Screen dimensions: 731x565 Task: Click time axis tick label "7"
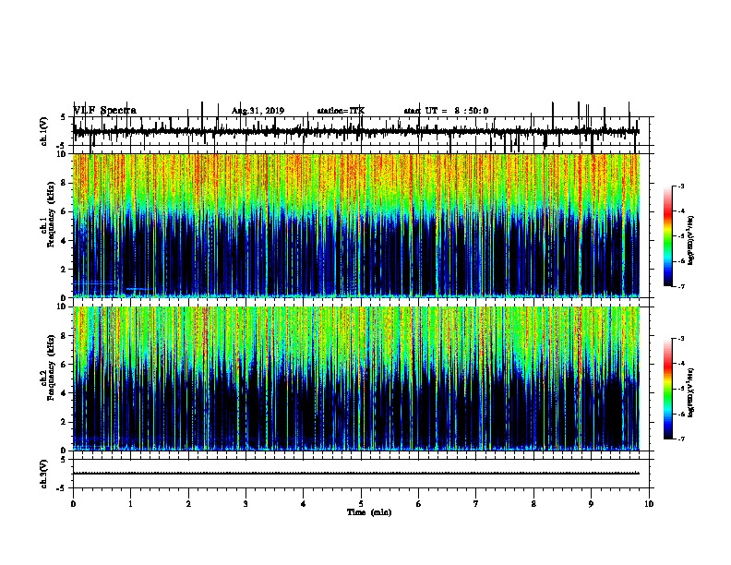(x=476, y=504)
